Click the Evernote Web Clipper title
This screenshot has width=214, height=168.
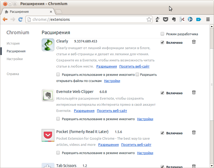pyautogui.click(x=75, y=92)
